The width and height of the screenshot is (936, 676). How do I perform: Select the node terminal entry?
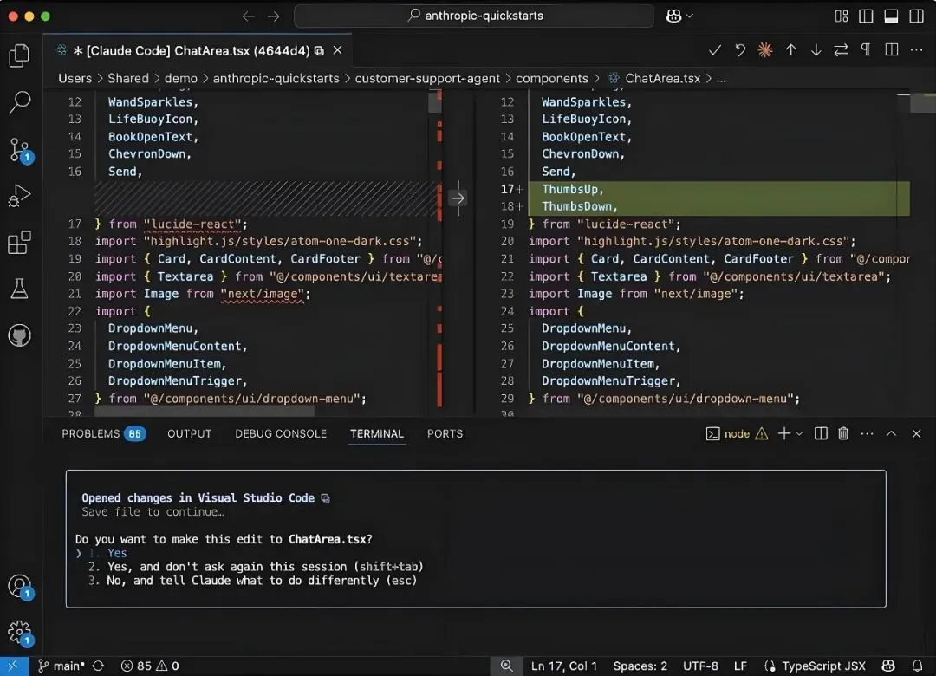pyautogui.click(x=737, y=433)
